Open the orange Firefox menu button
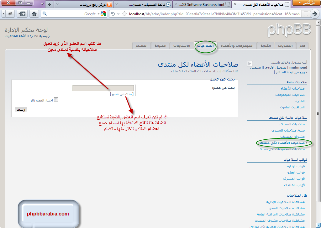 [307, 3]
